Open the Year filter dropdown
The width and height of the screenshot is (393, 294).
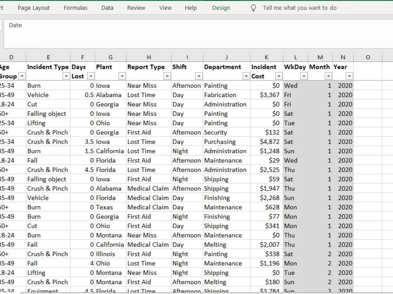(x=349, y=76)
